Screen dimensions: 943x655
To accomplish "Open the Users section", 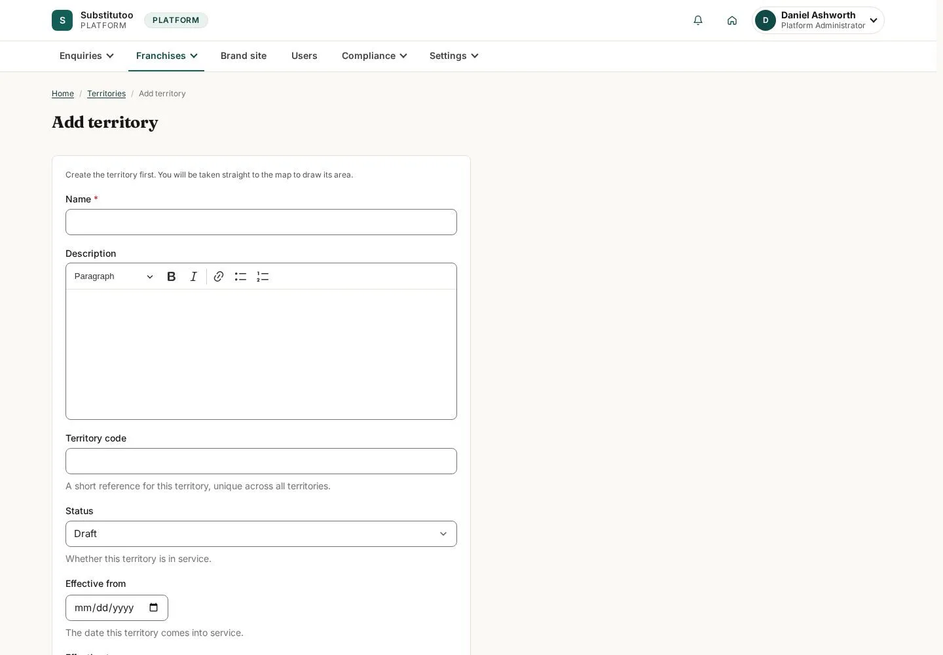I will (x=305, y=56).
